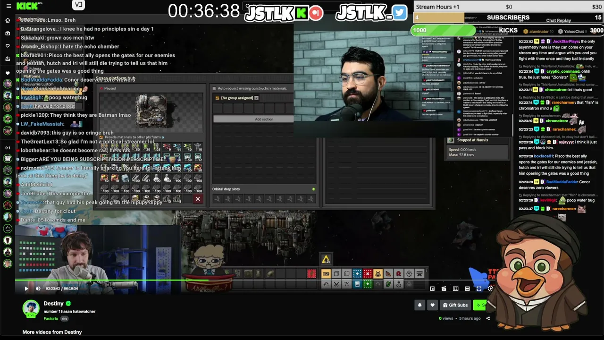The width and height of the screenshot is (604, 340).
Task: Click the 'number 1 hasan hatewatcher' stream title
Action: pyautogui.click(x=70, y=312)
